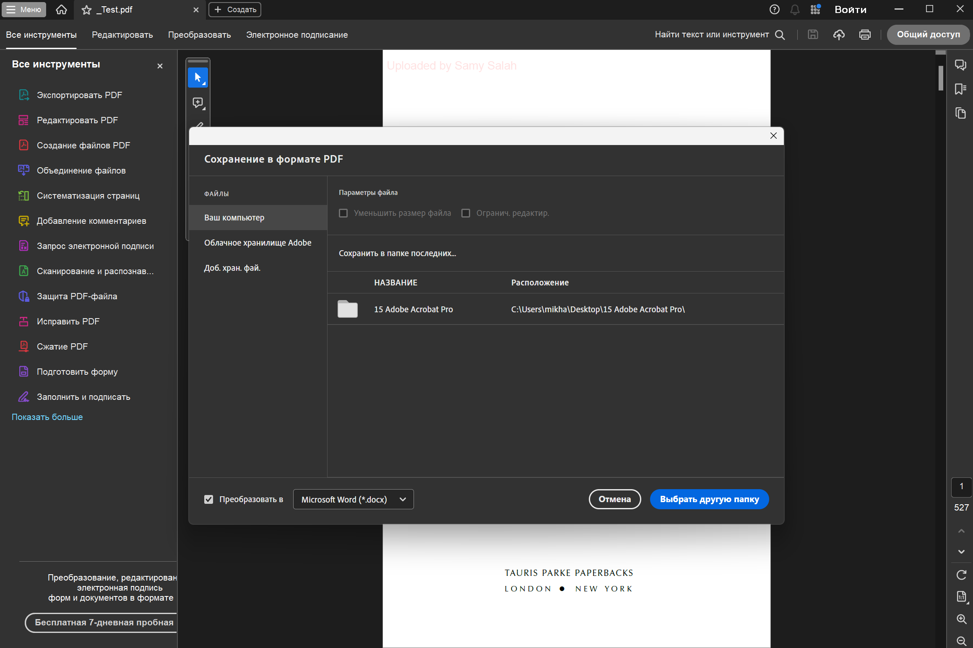Open the Меню hamburger menu
The width and height of the screenshot is (973, 648).
tap(24, 10)
